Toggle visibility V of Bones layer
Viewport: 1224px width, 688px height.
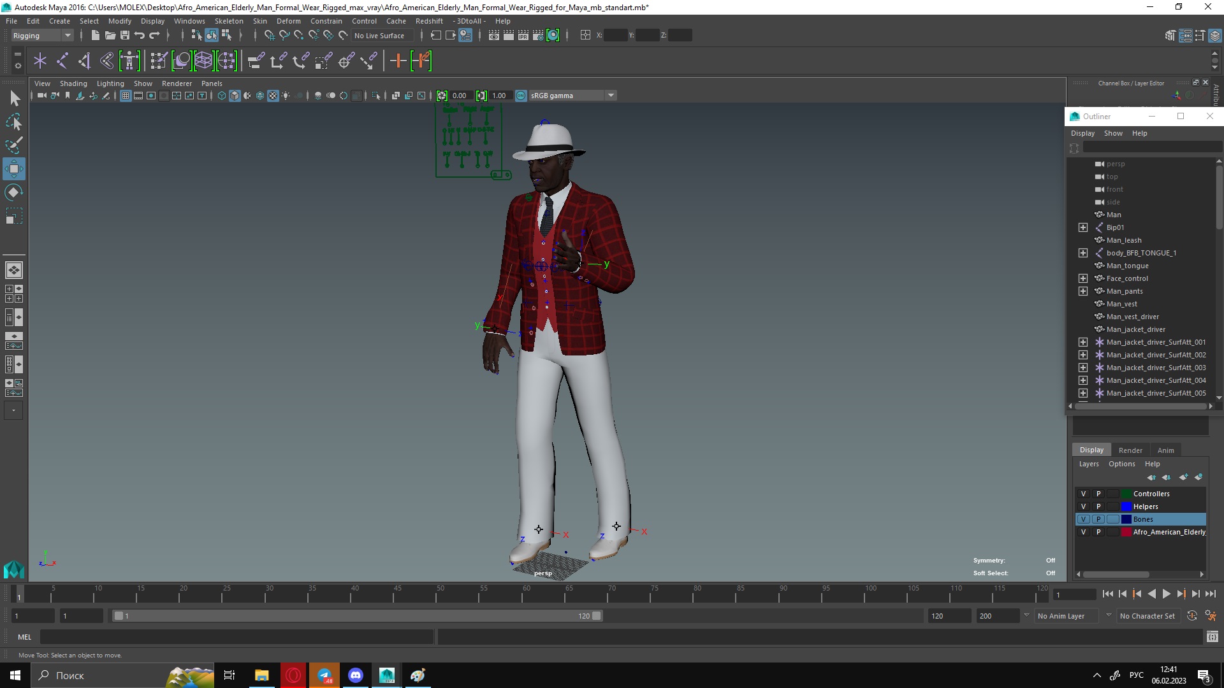(1083, 519)
